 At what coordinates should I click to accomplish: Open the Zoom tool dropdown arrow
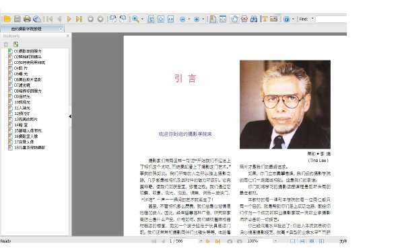[x=142, y=19]
